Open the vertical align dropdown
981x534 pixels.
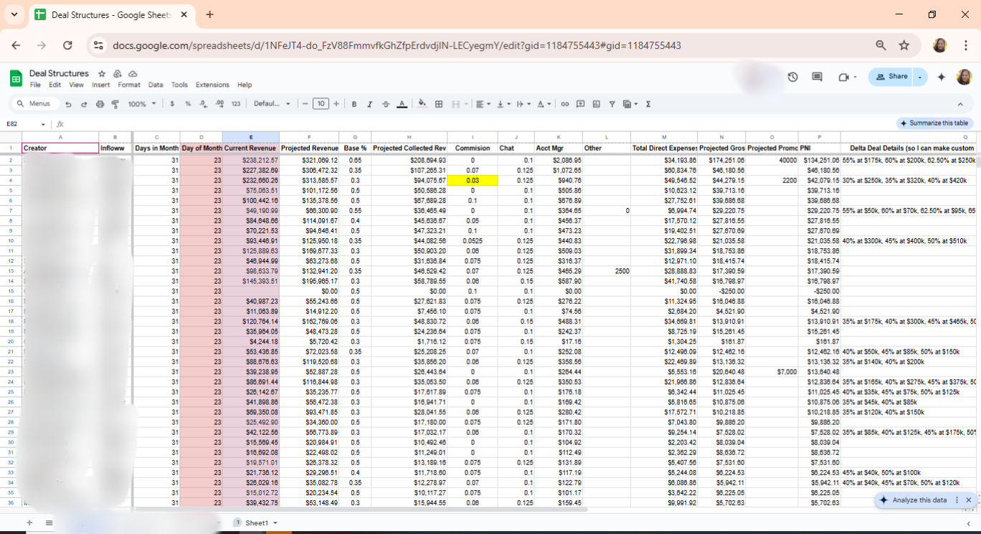503,104
